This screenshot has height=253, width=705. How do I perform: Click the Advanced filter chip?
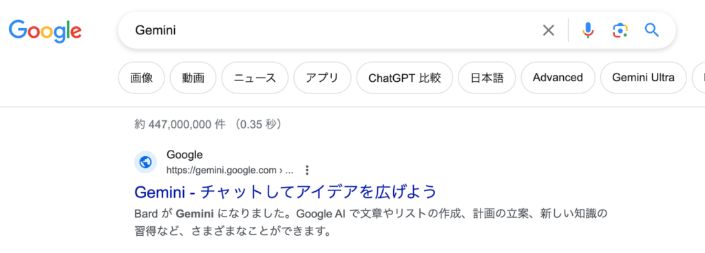click(558, 78)
